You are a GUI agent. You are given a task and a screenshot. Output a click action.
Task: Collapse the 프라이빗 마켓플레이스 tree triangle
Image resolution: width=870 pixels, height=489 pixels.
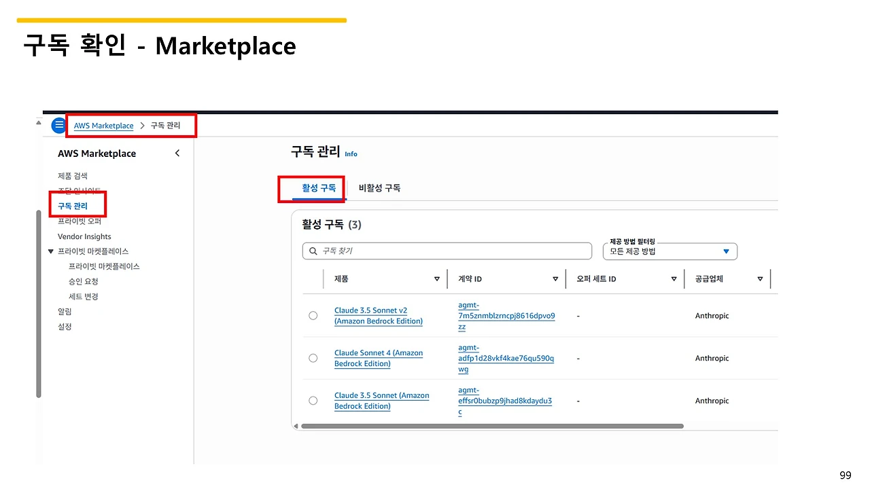tap(50, 252)
